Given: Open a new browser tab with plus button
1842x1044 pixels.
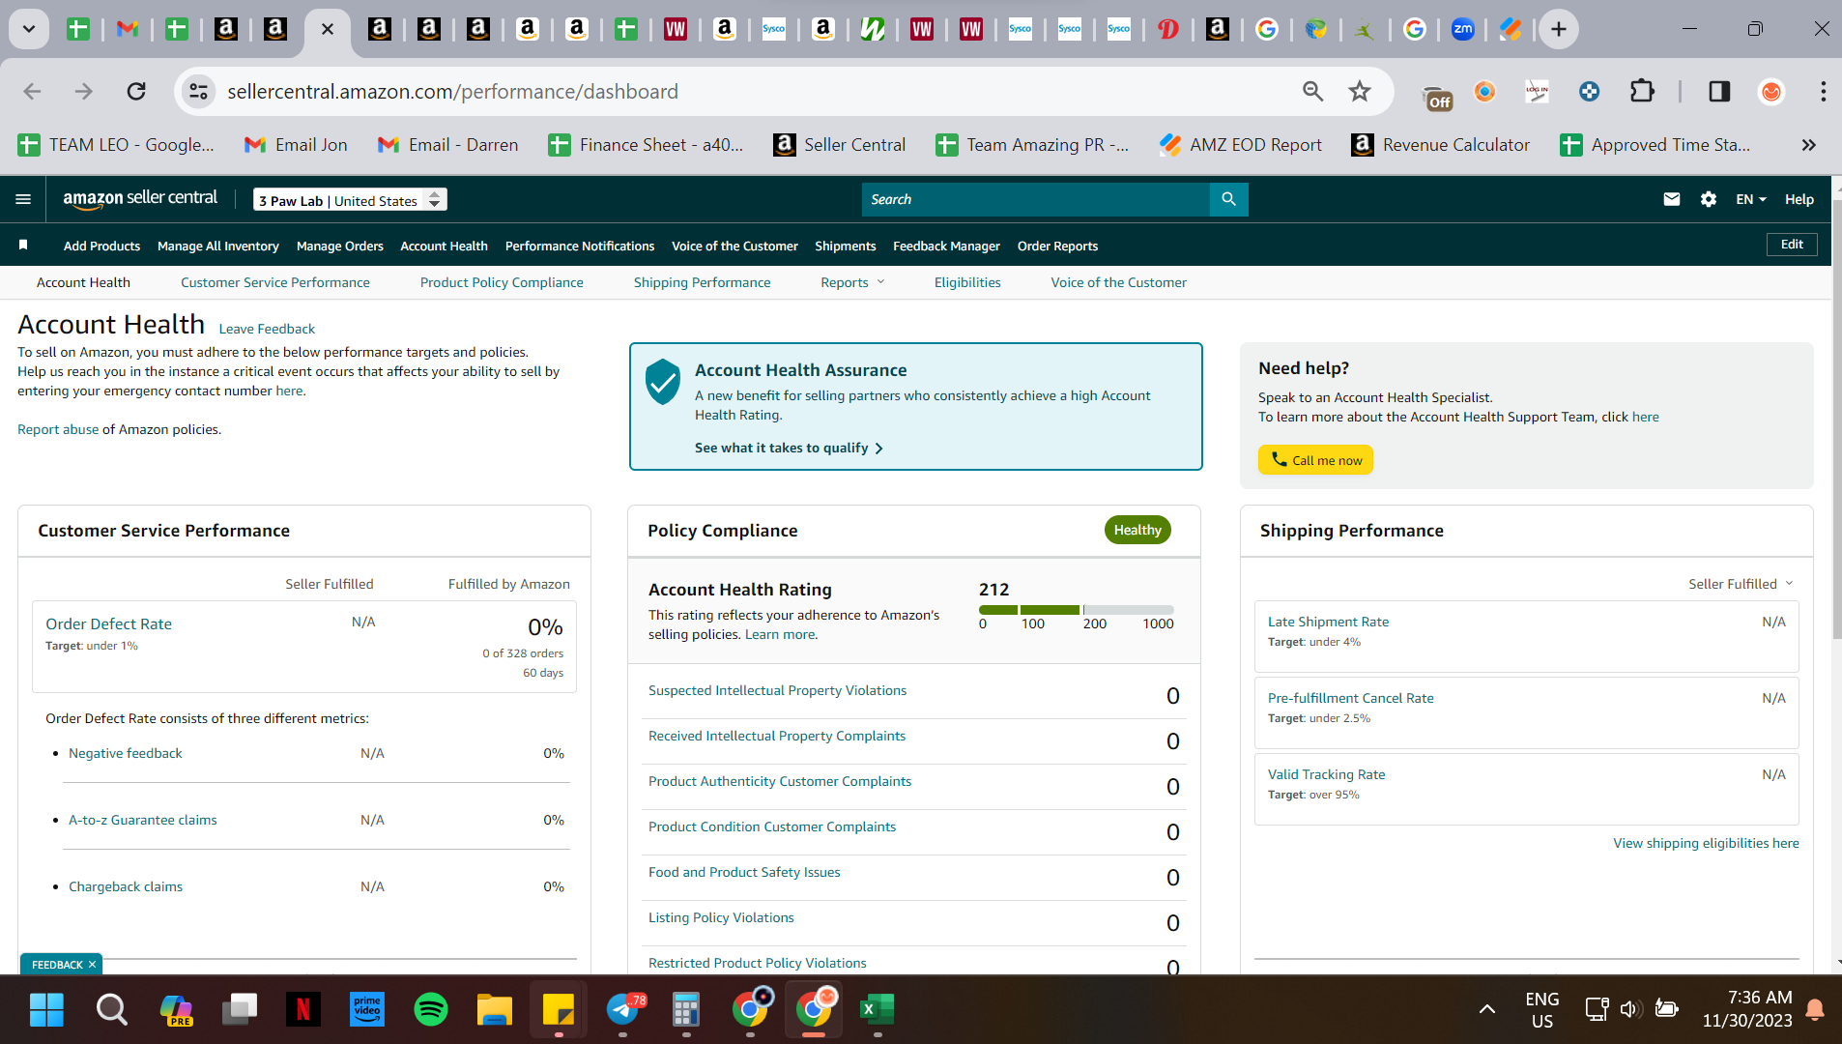Looking at the screenshot, I should pyautogui.click(x=1558, y=29).
